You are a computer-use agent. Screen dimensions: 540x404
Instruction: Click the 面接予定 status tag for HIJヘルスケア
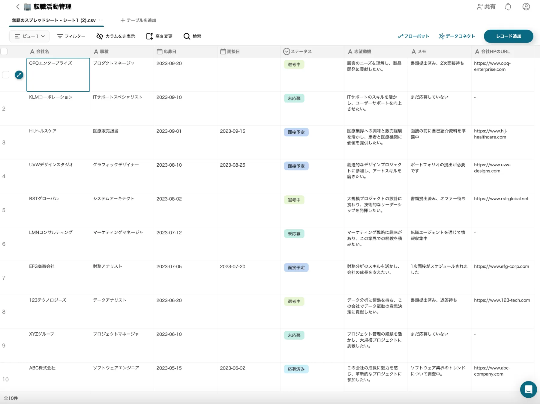pyautogui.click(x=296, y=132)
